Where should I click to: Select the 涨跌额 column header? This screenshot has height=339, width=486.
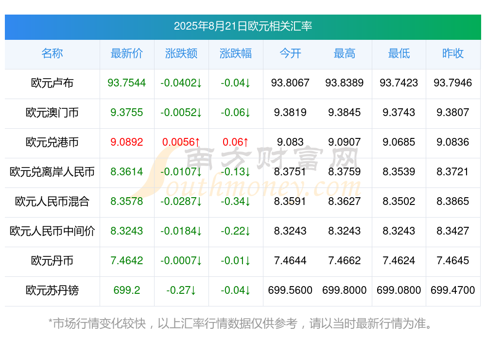pyautogui.click(x=181, y=53)
